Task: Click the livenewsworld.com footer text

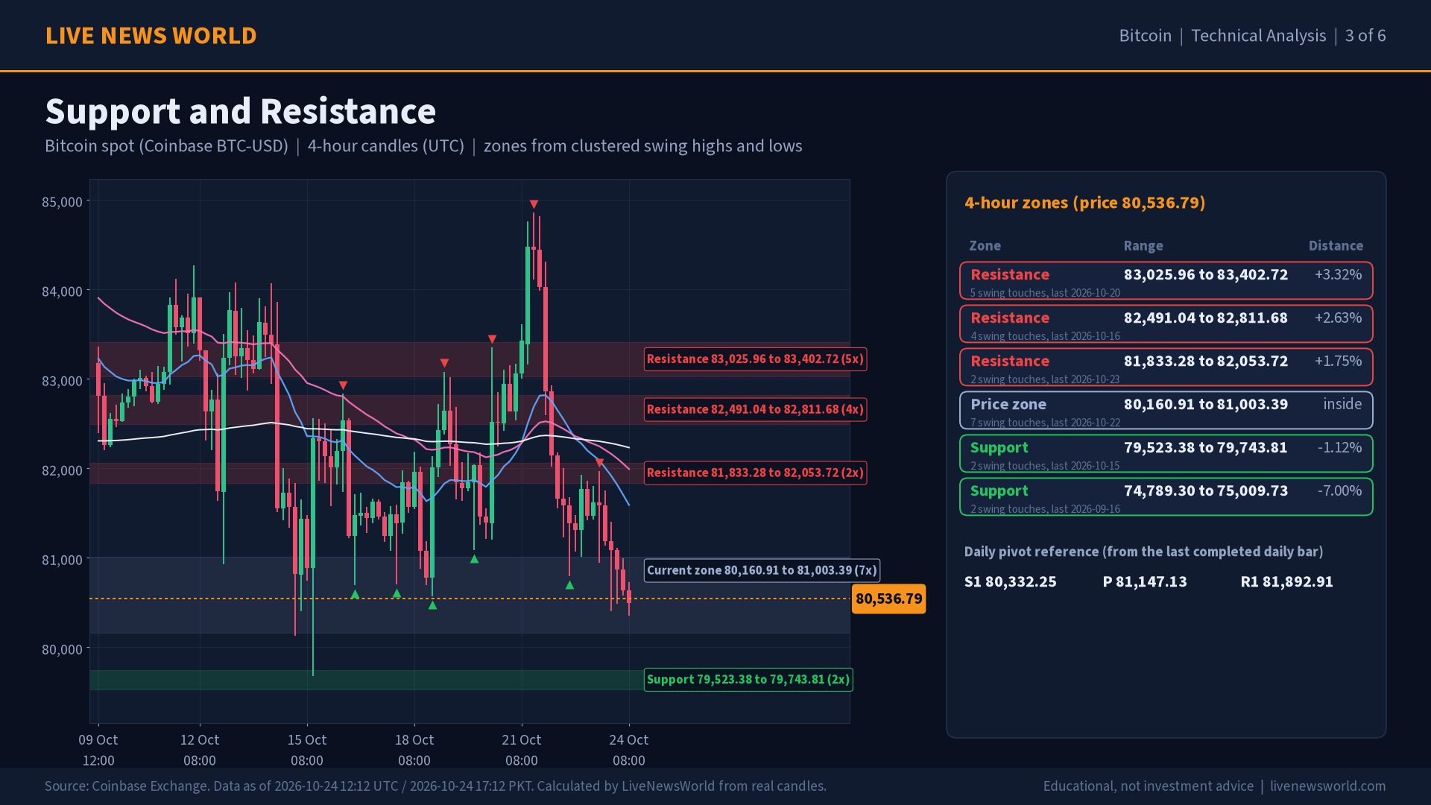Action: pyautogui.click(x=1327, y=786)
